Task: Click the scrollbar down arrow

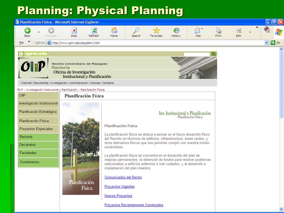Action: pos(281,209)
